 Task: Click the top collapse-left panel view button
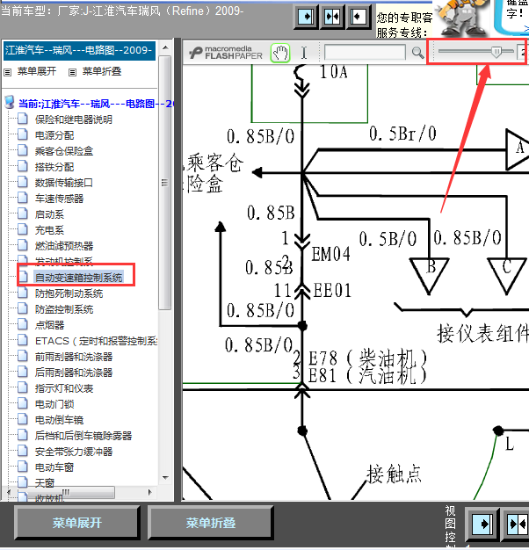(x=358, y=17)
